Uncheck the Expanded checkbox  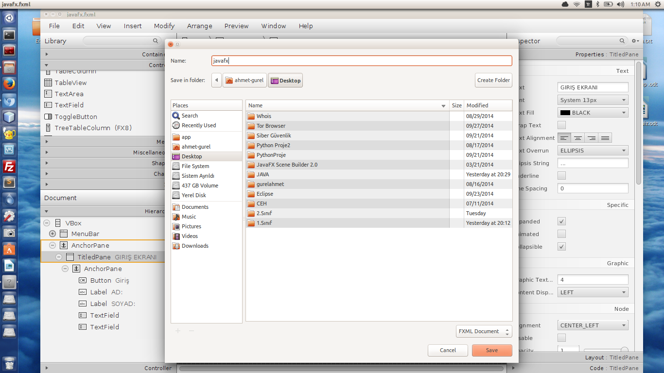pos(561,221)
